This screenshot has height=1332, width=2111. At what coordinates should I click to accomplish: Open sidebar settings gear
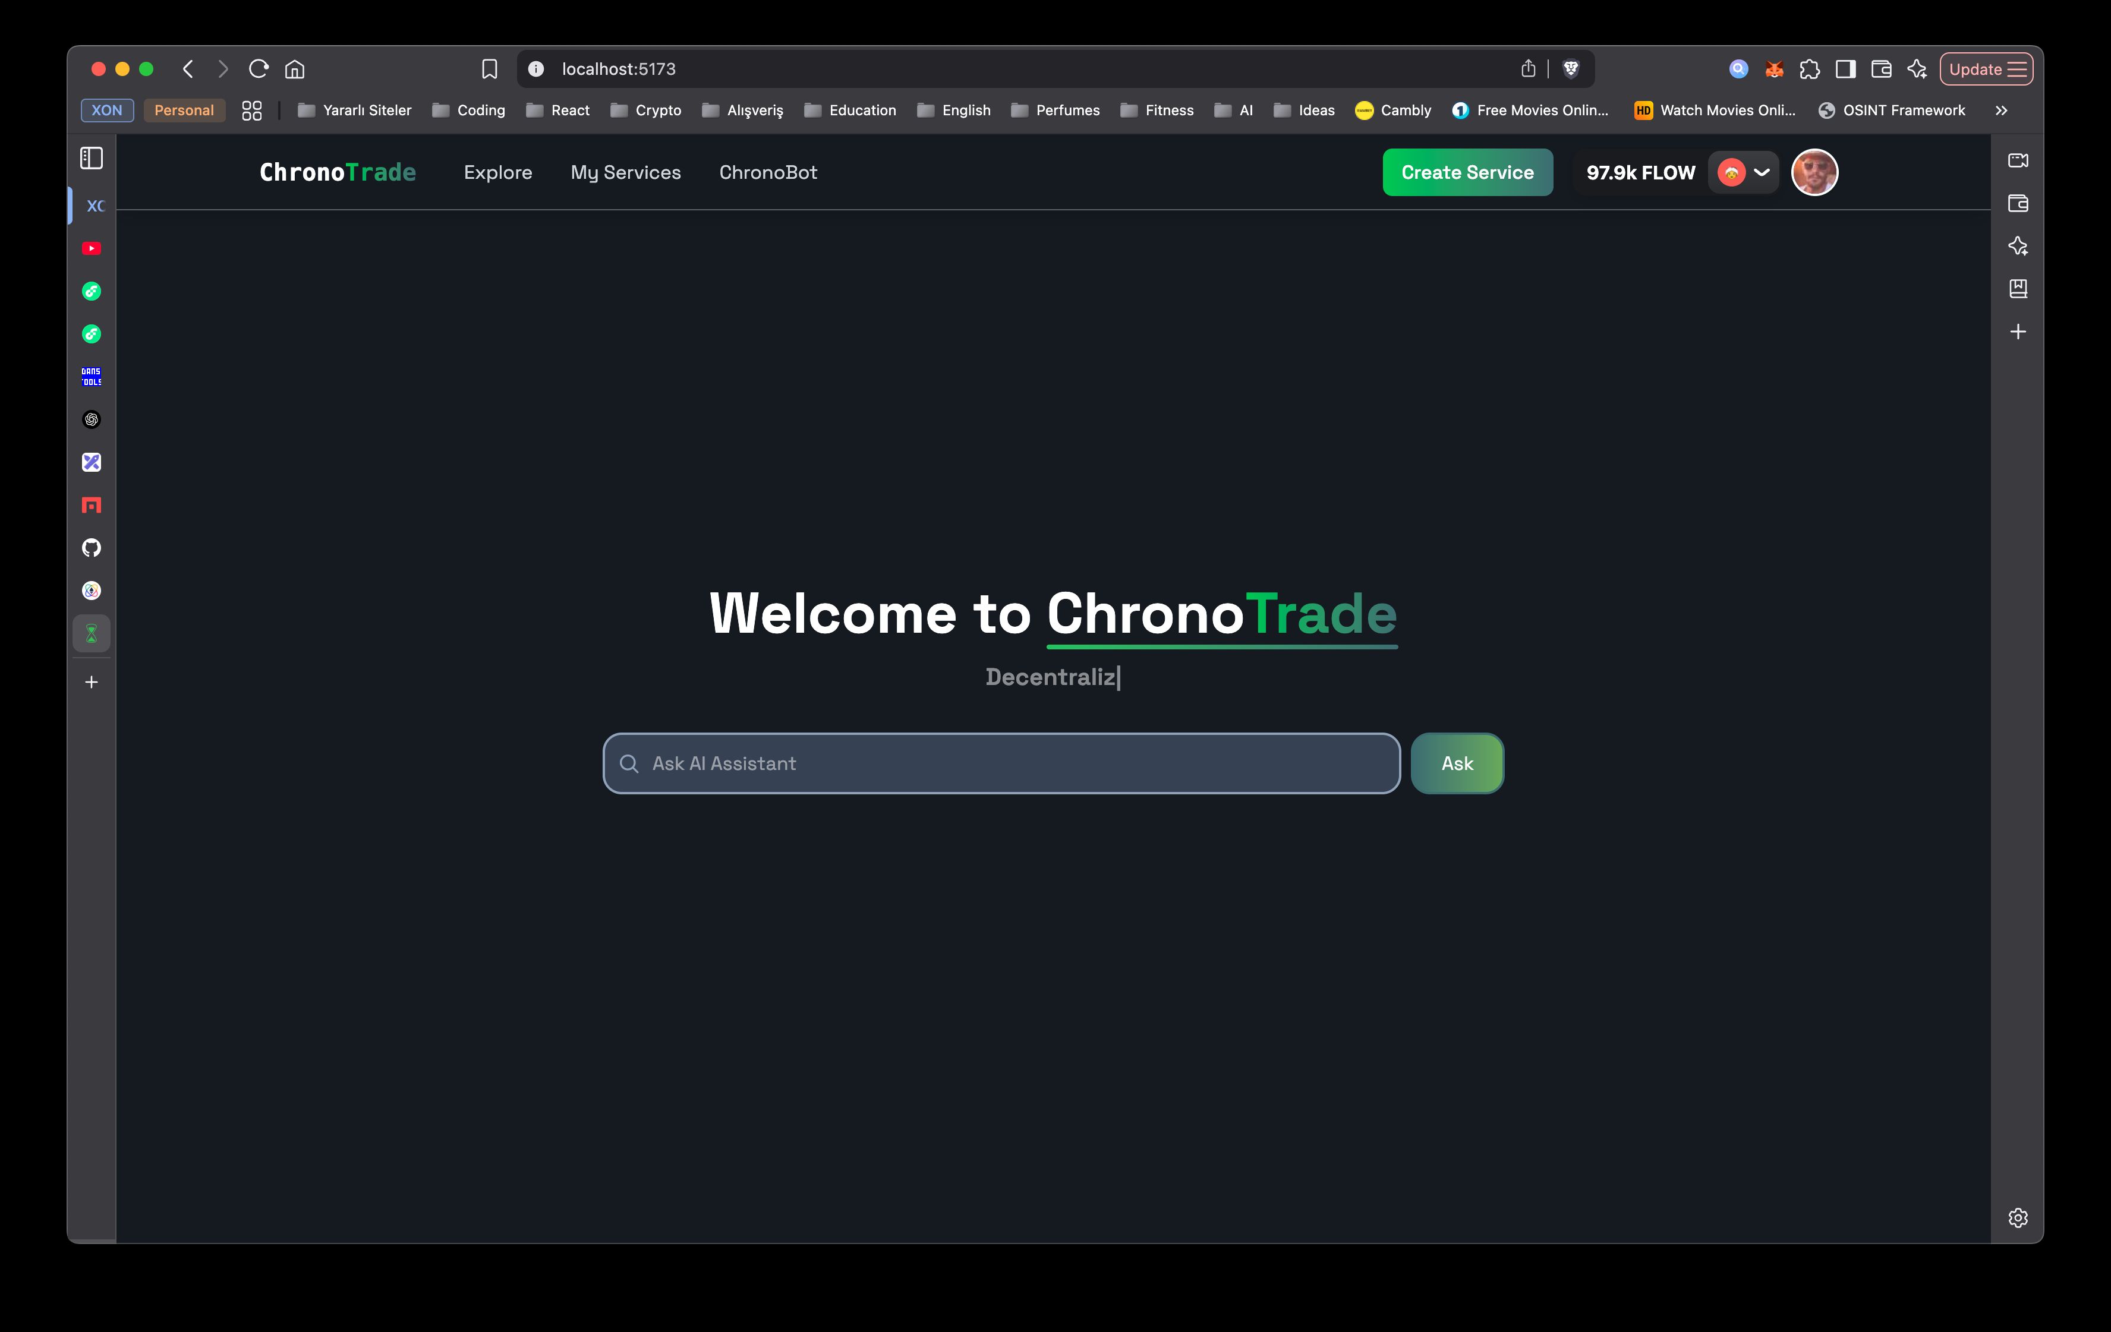[2018, 1217]
